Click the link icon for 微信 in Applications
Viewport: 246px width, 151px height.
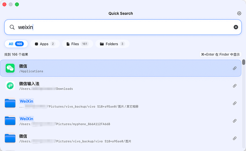coord(235,68)
